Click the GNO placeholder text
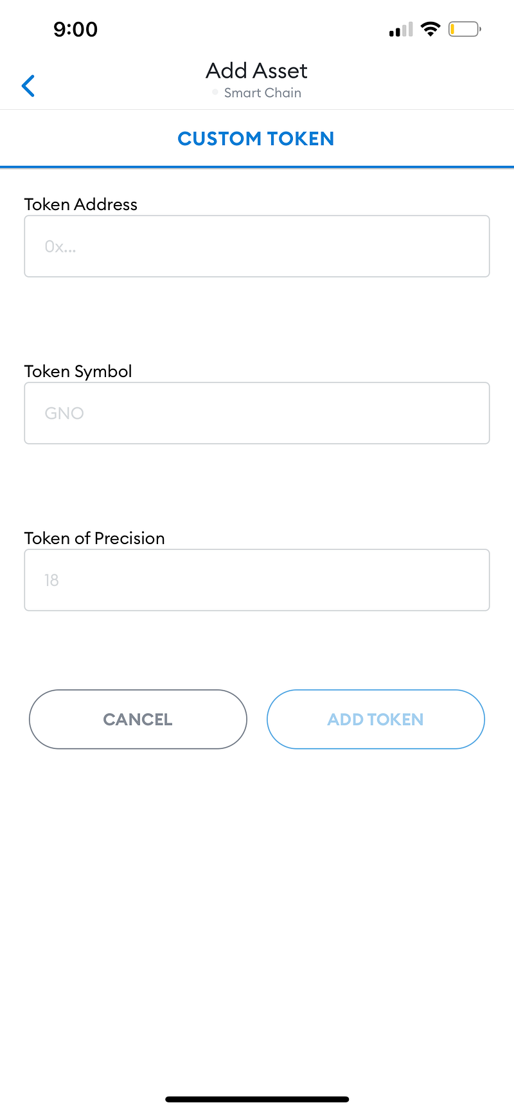514x1112 pixels. click(x=64, y=413)
